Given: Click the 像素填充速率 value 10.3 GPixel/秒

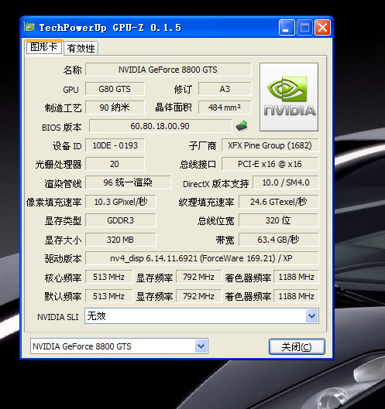Looking at the screenshot, I should click(x=121, y=202).
